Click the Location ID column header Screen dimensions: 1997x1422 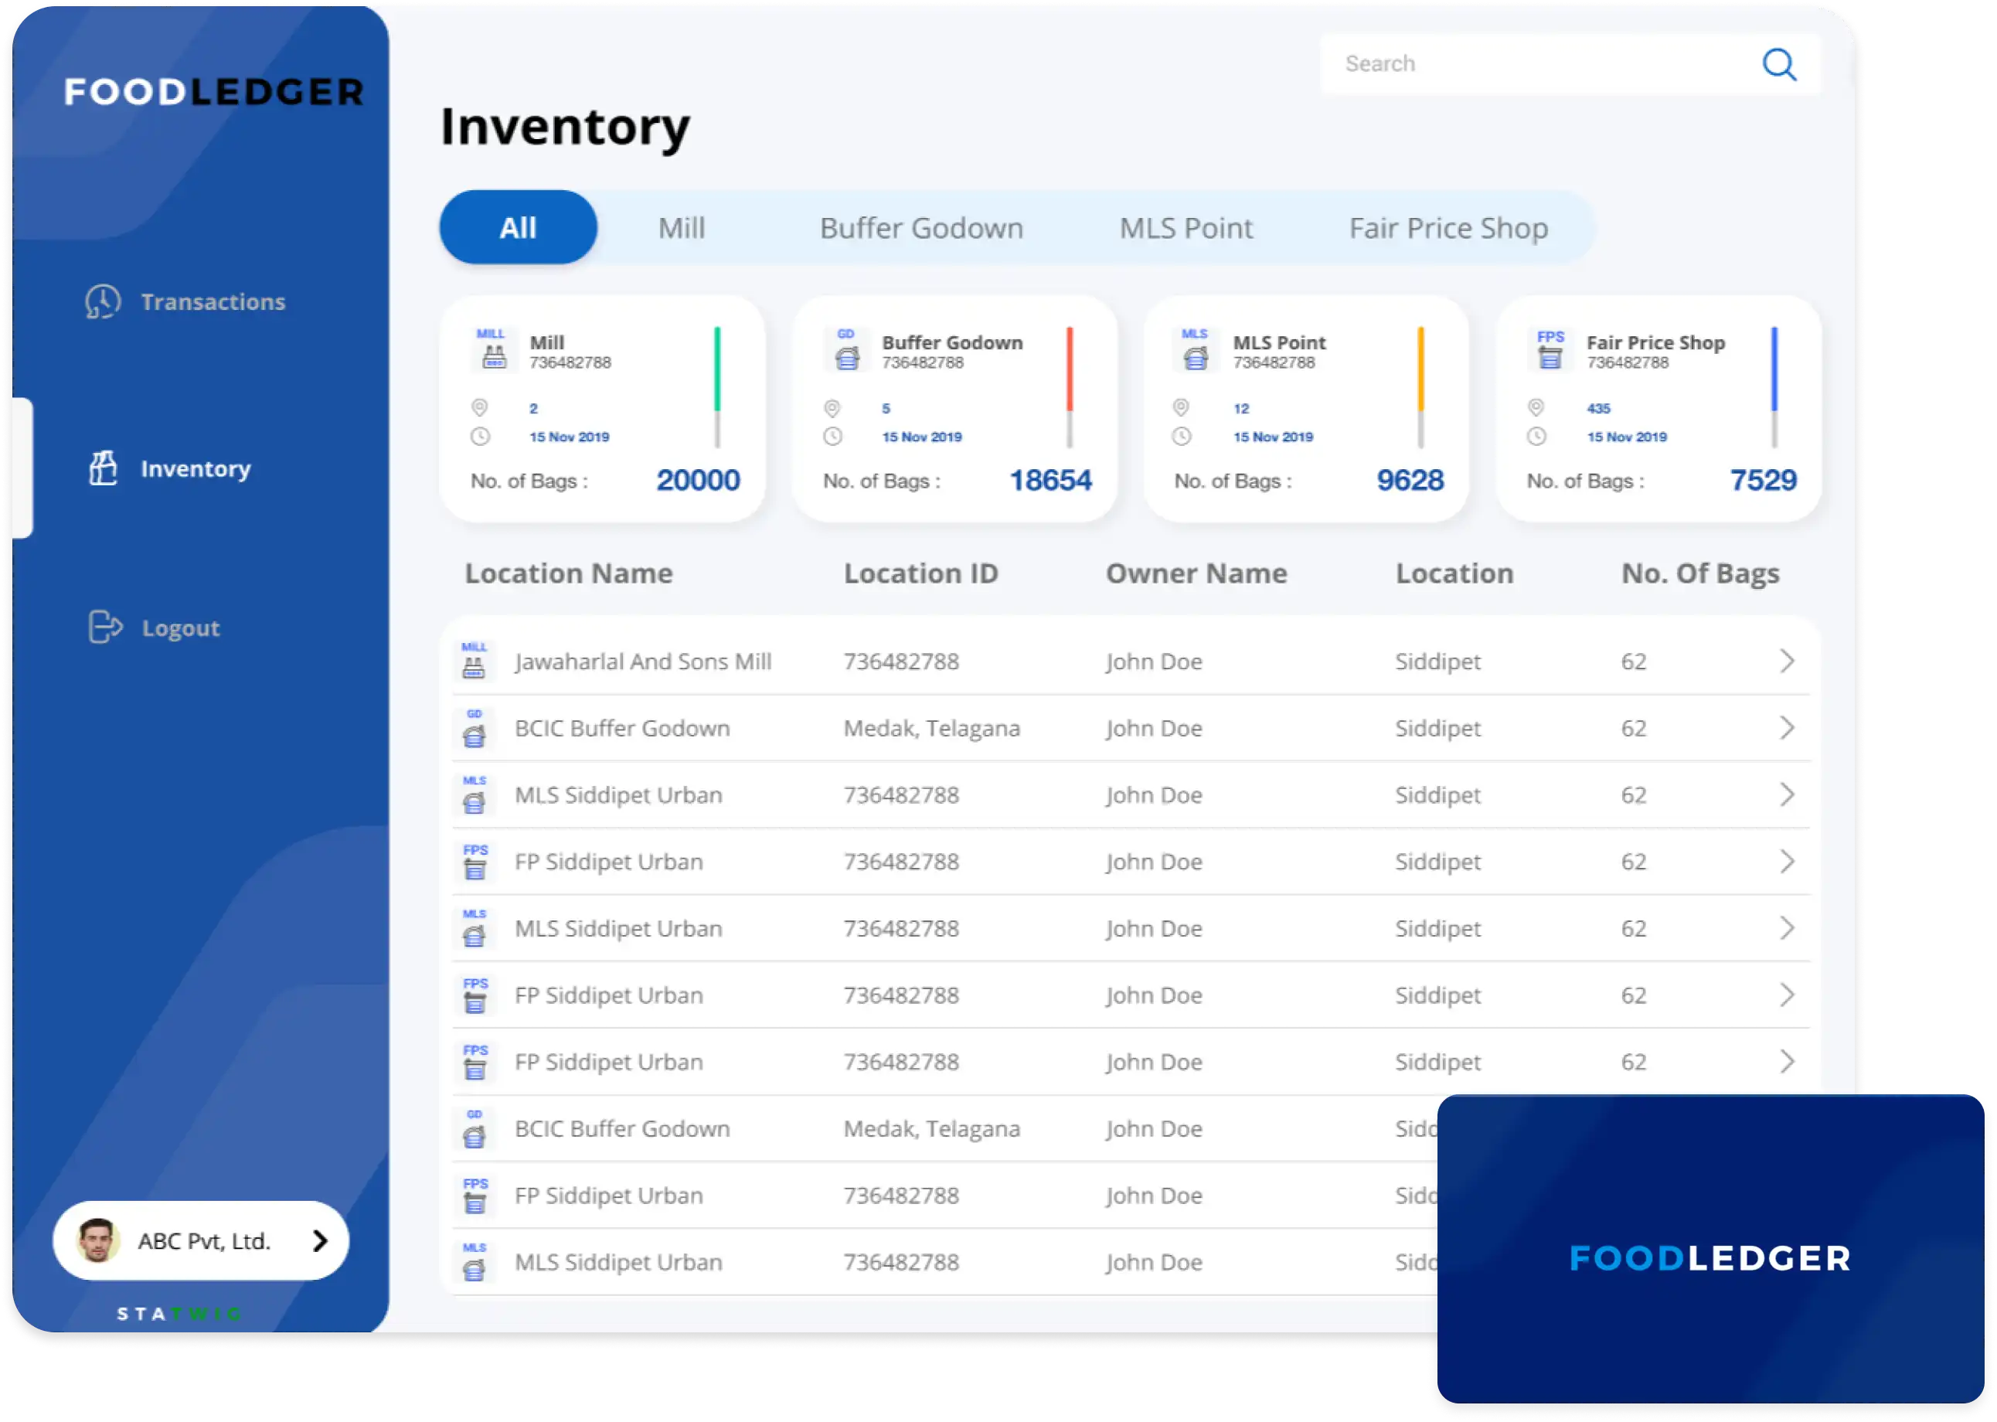[x=921, y=573]
